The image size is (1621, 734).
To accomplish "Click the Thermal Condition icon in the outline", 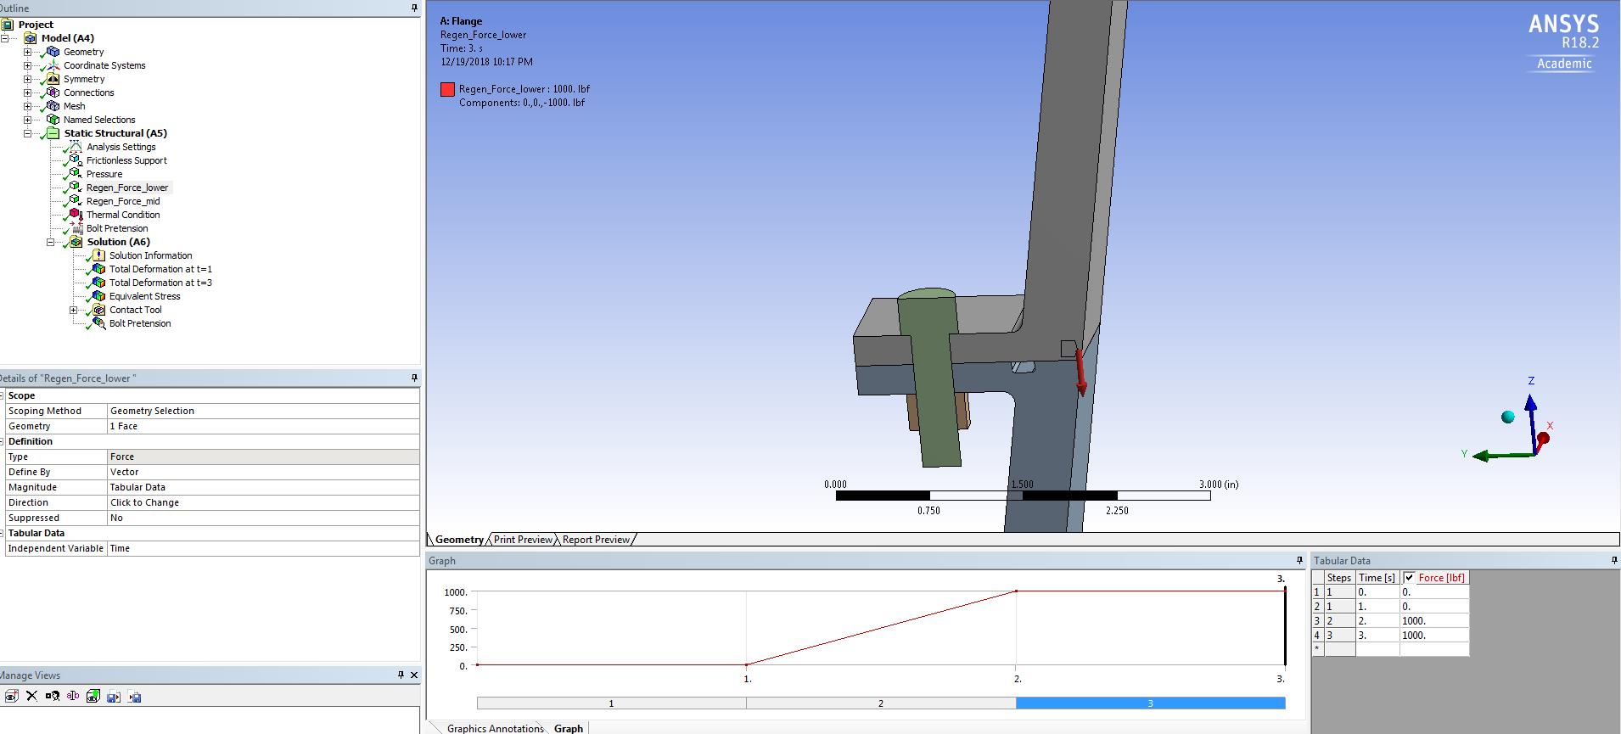I will coord(76,215).
